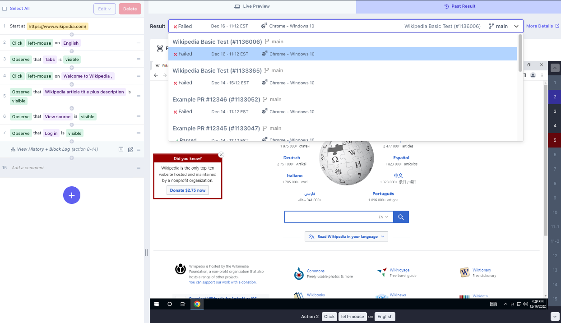Jump to action 3 in the action timeline

pyautogui.click(x=555, y=111)
